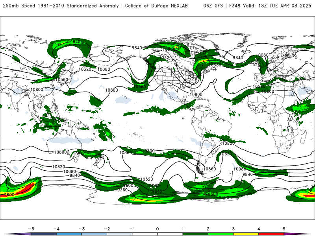
Task: Click the '9840' contour label near Alaska
Action: click(137, 48)
